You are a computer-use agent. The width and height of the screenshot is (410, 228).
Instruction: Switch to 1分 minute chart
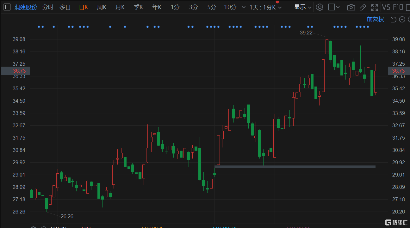(x=175, y=7)
